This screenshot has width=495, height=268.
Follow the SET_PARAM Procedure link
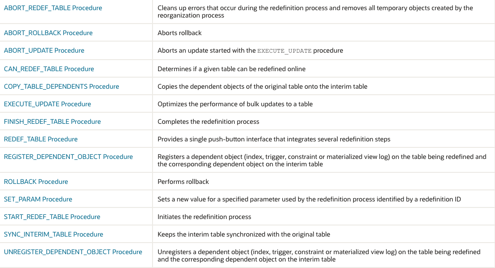coord(38,199)
